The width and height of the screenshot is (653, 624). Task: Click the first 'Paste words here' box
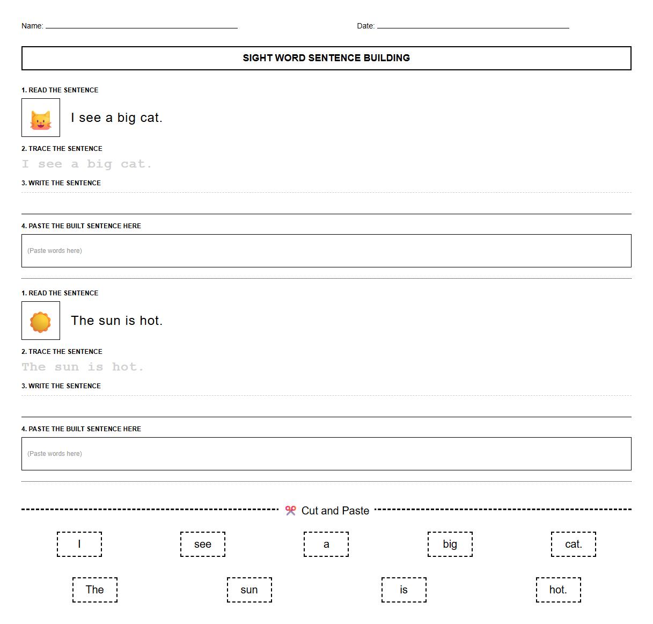click(326, 250)
